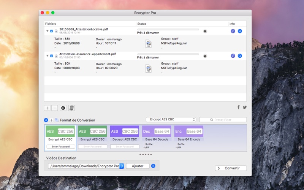
Task: Open the Facebook share icon
Action: (239, 107)
